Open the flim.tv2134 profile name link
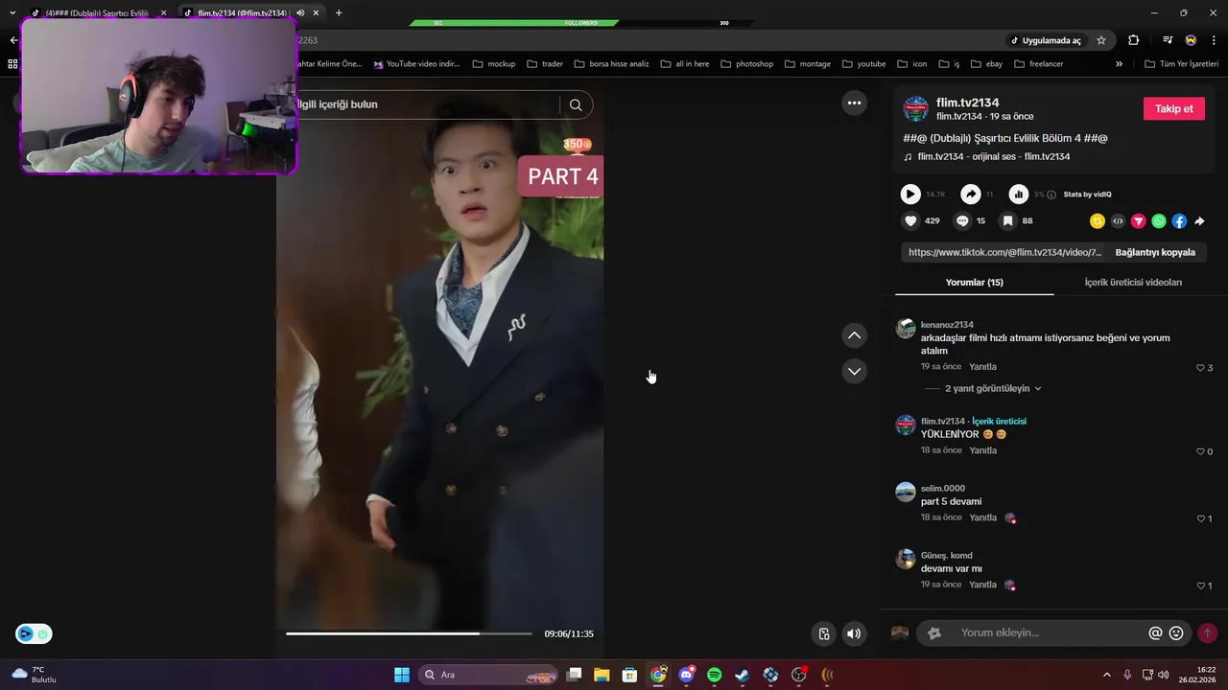This screenshot has height=690, width=1228. (x=967, y=103)
